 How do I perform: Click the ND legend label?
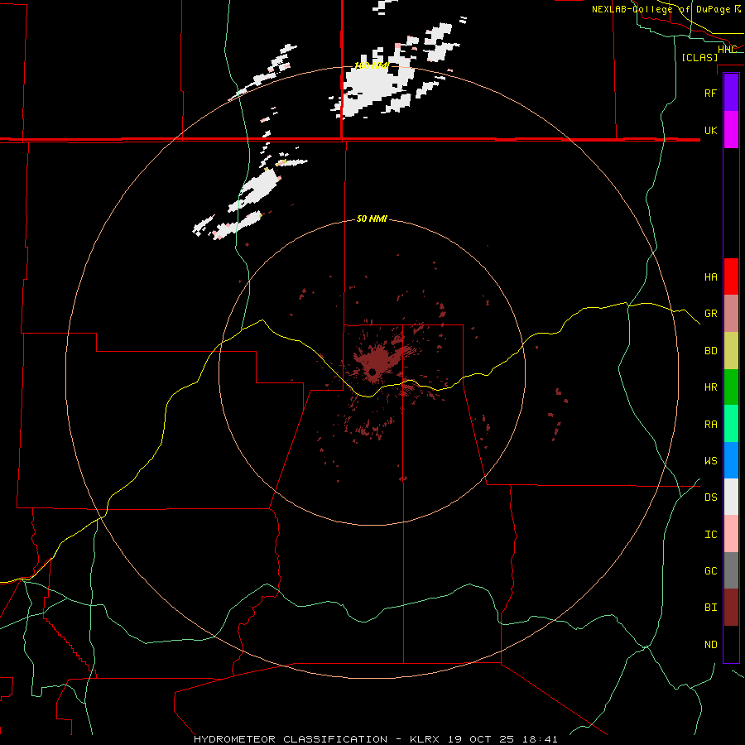coord(710,645)
